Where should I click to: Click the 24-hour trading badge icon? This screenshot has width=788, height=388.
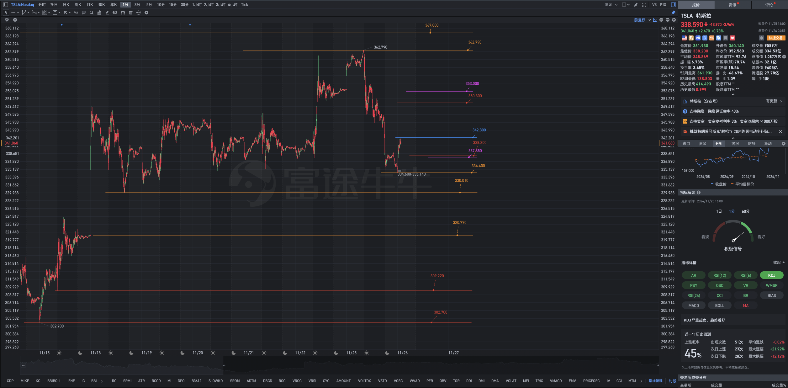click(698, 38)
